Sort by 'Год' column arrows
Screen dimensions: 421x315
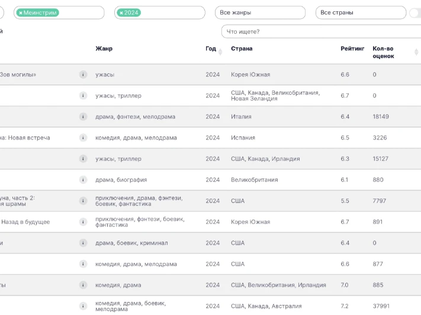tap(220, 51)
